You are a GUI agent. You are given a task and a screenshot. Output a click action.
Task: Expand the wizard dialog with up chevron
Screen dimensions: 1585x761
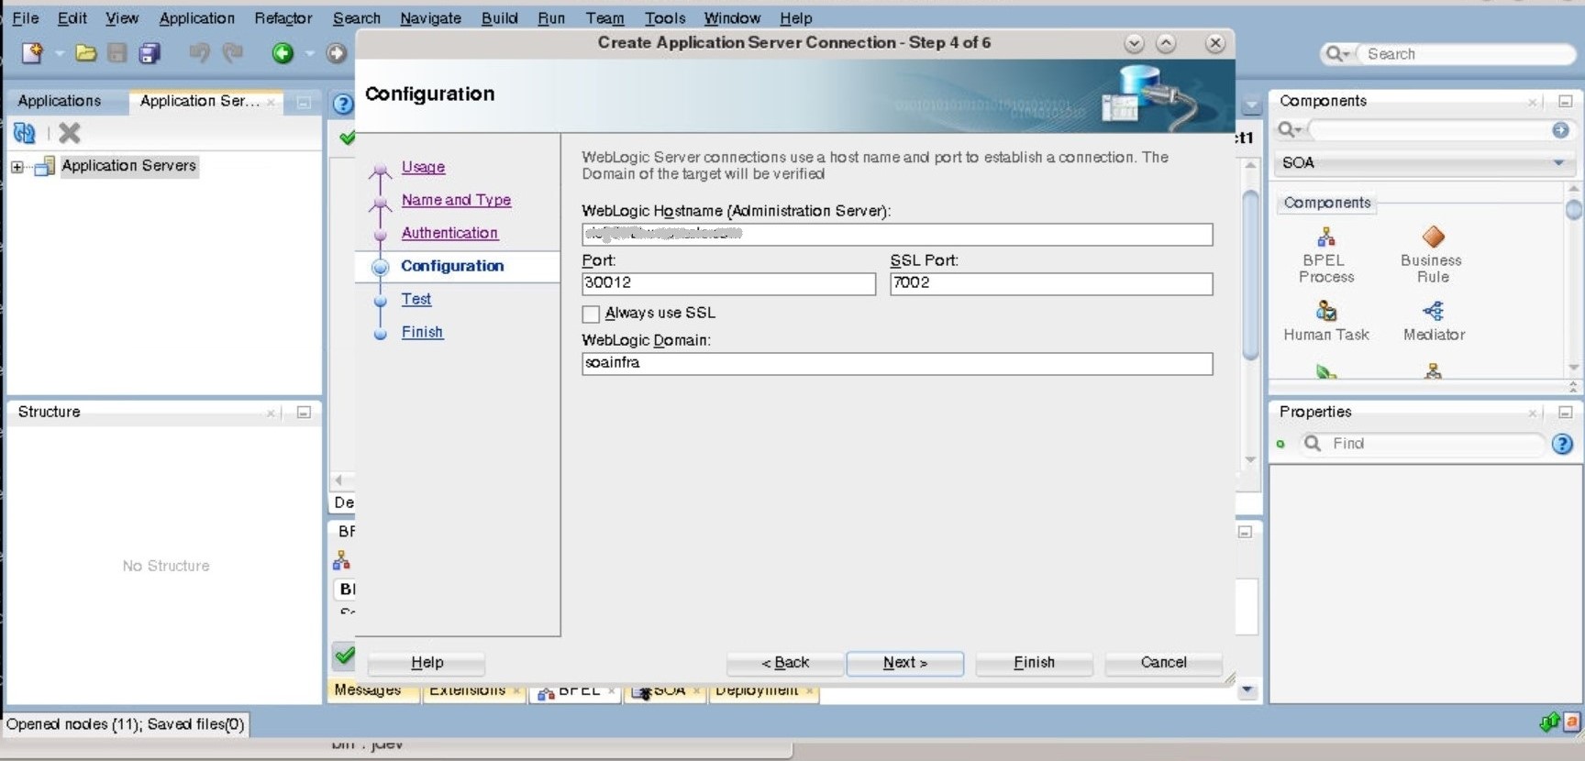[1166, 43]
